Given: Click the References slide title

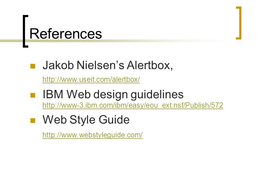Looking at the screenshot, I should tap(66, 34).
